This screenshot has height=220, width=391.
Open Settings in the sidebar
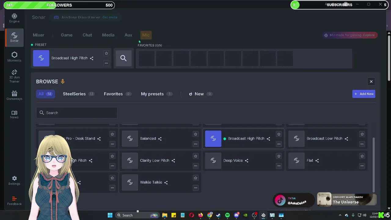coord(14,180)
